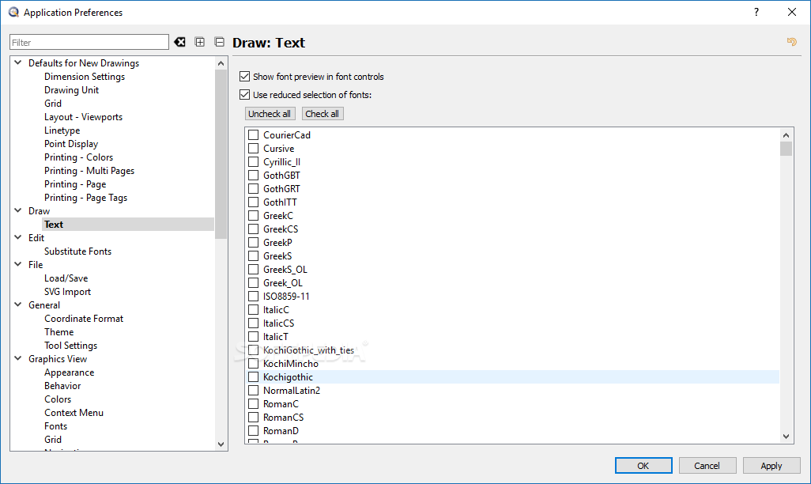Expand all preference tree items

pyautogui.click(x=200, y=42)
